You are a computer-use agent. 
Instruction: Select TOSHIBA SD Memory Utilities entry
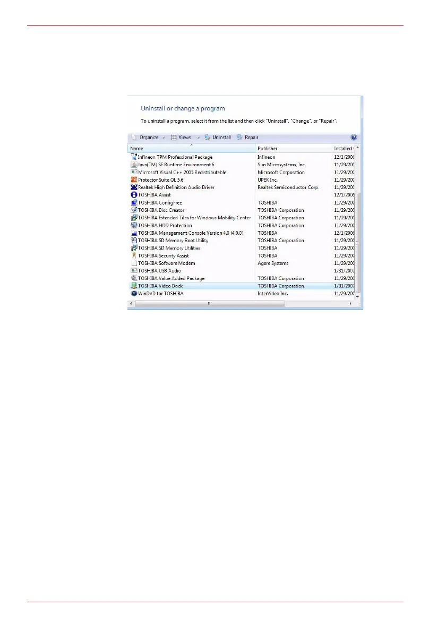coord(169,249)
